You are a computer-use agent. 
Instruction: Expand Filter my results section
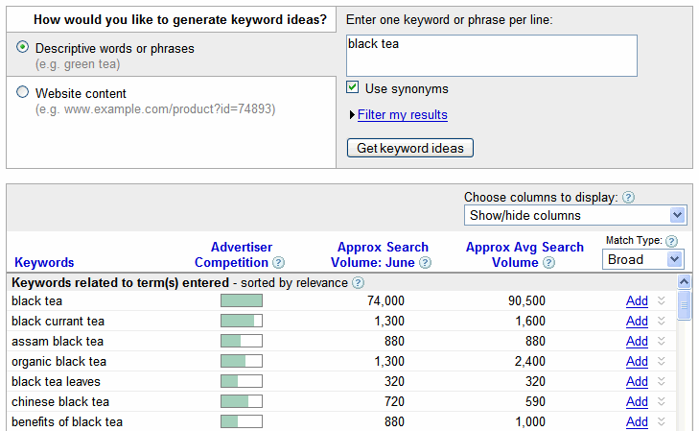402,114
